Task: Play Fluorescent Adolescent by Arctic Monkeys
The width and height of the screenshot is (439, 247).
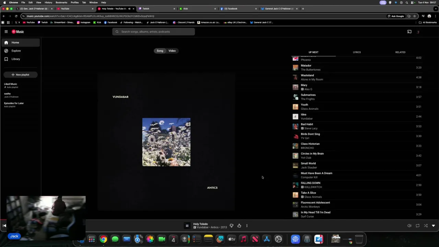Action: click(357, 204)
